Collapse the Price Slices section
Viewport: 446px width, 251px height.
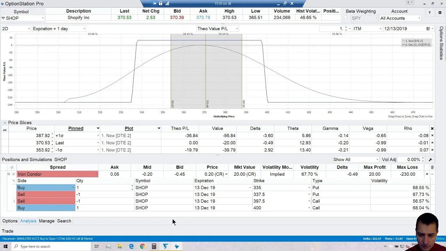pos(5,123)
